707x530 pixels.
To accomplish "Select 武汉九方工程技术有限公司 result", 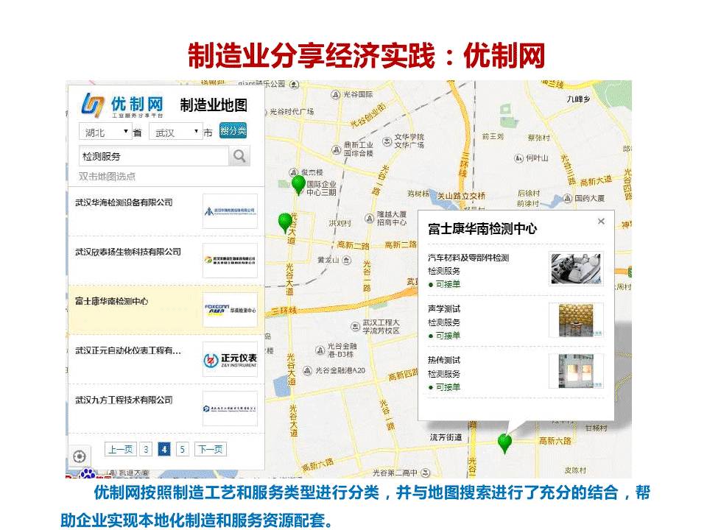I will click(x=124, y=400).
